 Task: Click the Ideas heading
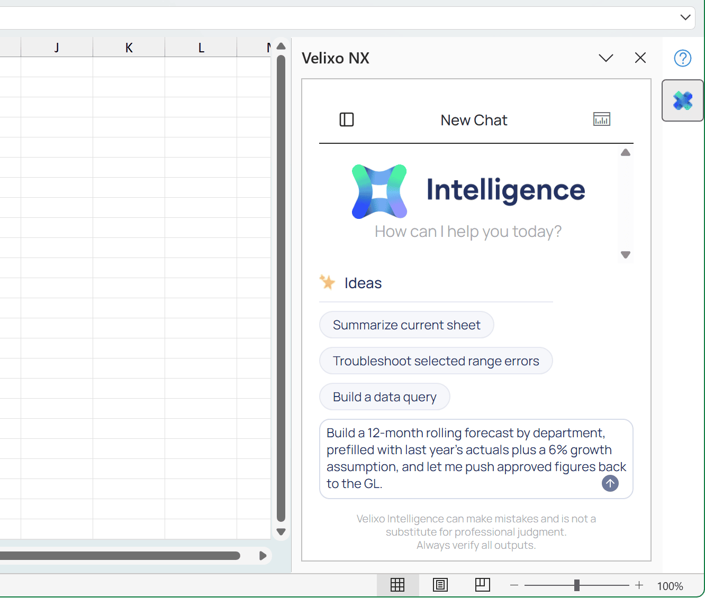(363, 283)
